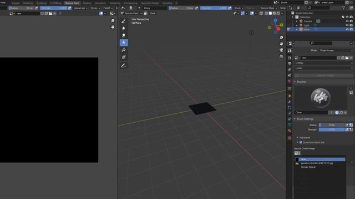
Task: Open the Brush dropdown in viewport header
Action: [239, 8]
